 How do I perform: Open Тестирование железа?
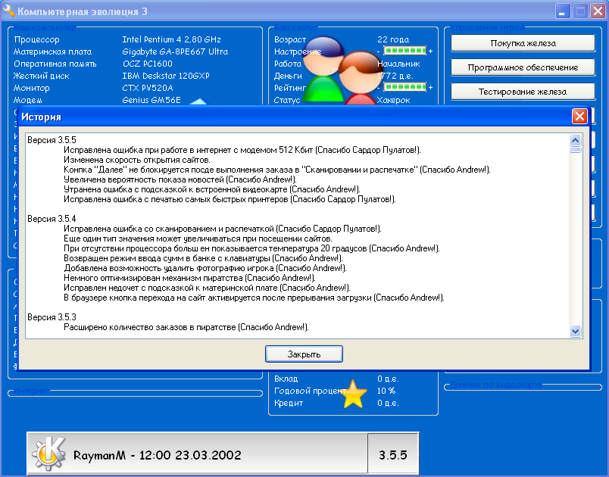point(523,92)
